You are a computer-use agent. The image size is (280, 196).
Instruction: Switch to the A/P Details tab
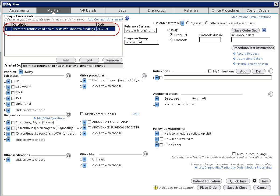pyautogui.click(x=88, y=10)
